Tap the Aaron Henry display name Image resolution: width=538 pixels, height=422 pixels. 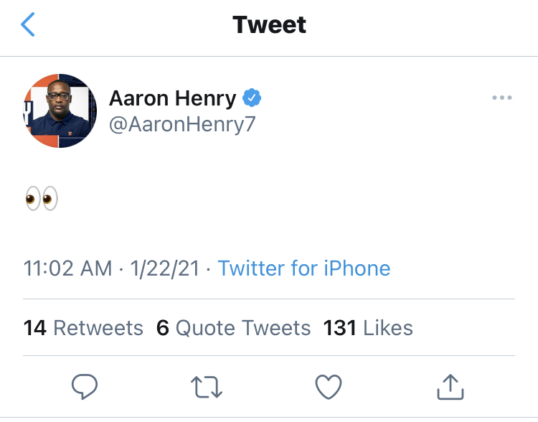pyautogui.click(x=172, y=98)
